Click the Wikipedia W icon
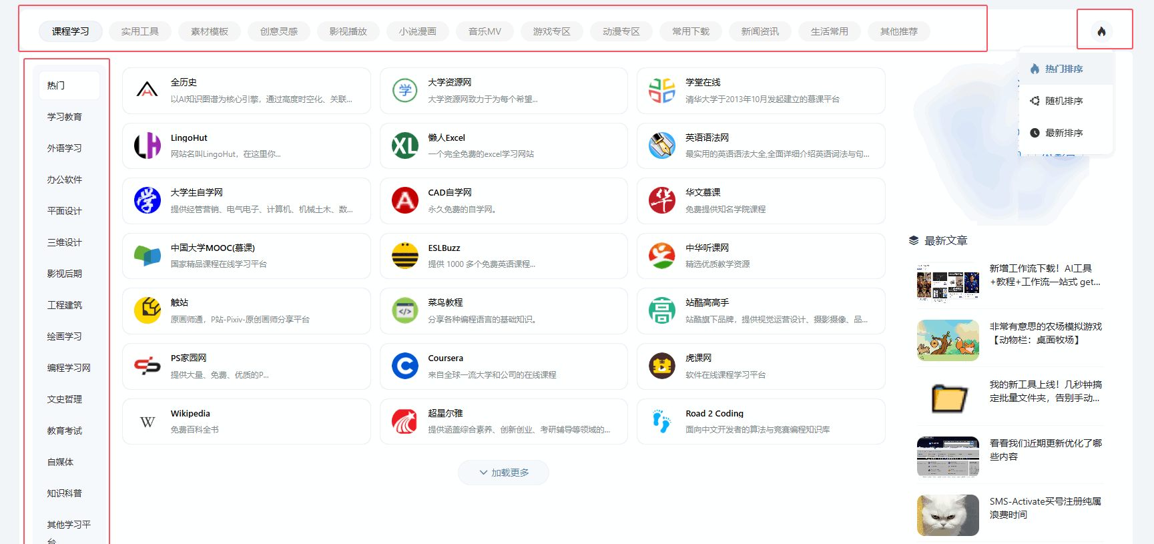Viewport: 1154px width, 544px height. 147,421
